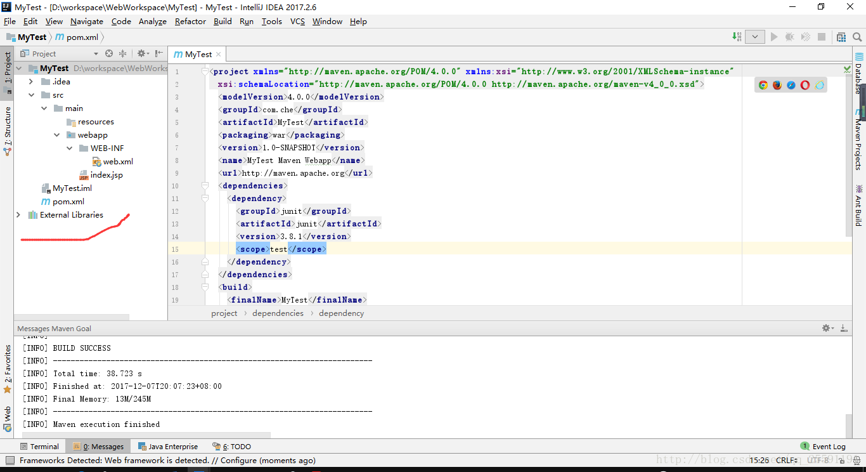Screen dimensions: 866x472
Task: Open the 6: TODO tab
Action: pyautogui.click(x=232, y=447)
